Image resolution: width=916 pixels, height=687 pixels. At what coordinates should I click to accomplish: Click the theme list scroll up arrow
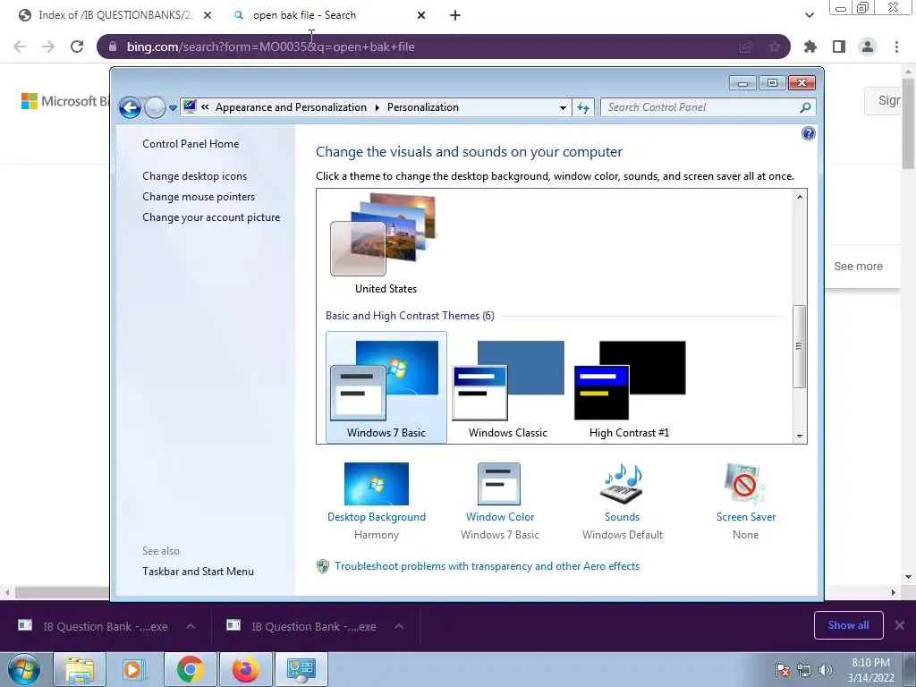coord(799,197)
